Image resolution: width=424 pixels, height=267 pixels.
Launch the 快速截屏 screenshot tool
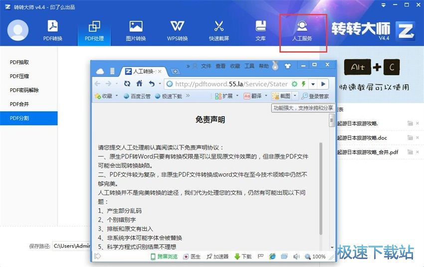click(219, 30)
